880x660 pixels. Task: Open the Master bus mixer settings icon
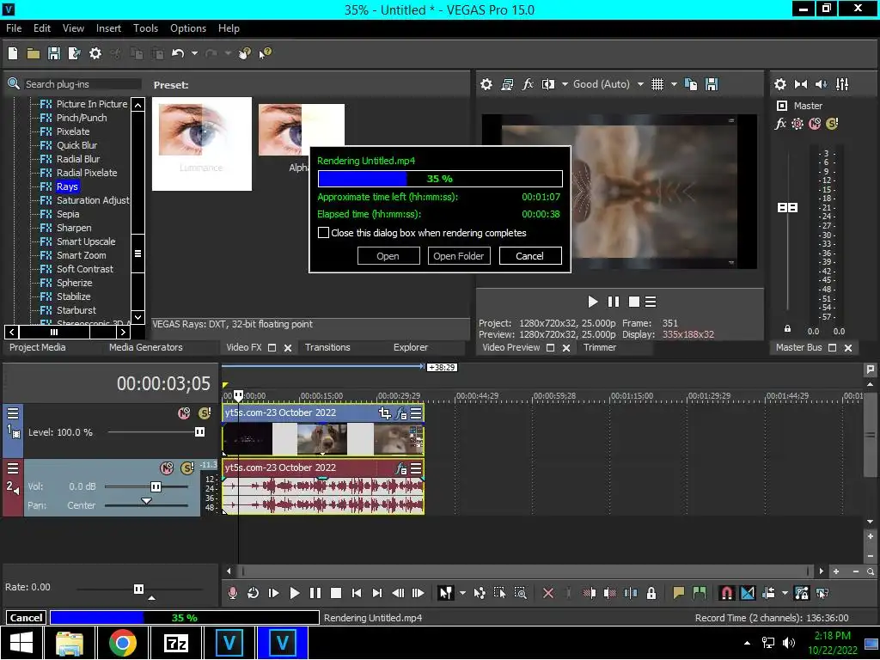point(842,84)
